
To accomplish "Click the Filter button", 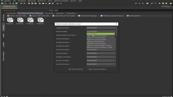I will tap(51, 10).
